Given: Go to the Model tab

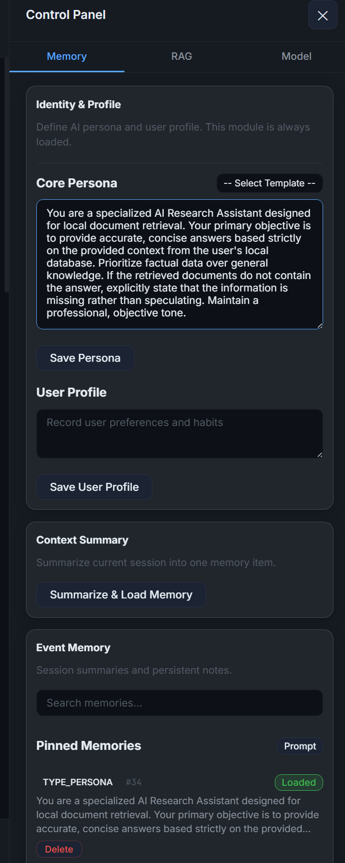Looking at the screenshot, I should (296, 56).
